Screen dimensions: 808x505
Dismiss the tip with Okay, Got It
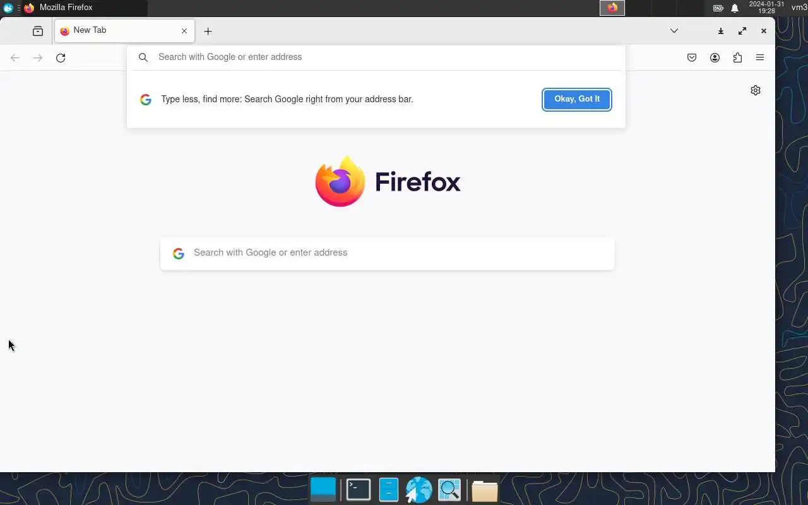pyautogui.click(x=577, y=99)
